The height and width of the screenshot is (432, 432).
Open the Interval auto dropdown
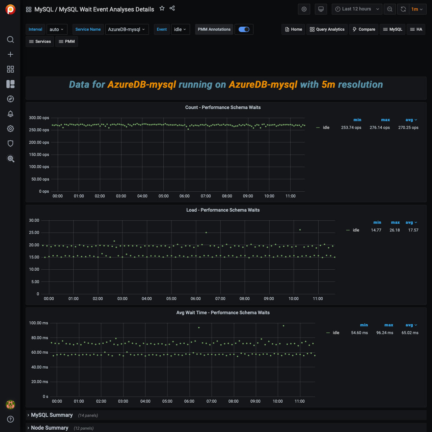coord(57,29)
